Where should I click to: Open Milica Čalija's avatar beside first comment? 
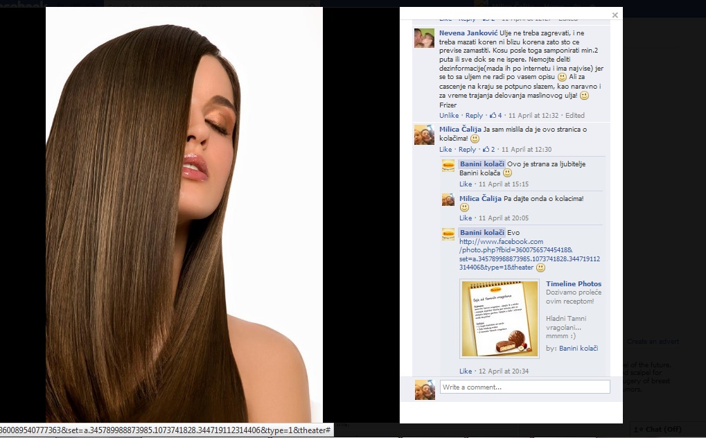(x=424, y=134)
